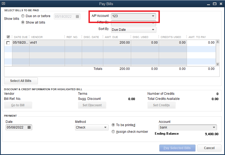Click the Select All Bills button

(x=21, y=81)
